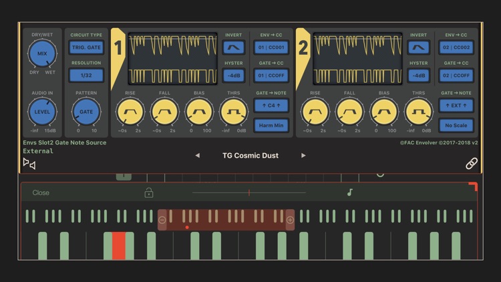Click Envelope 1 waveform display

(x=173, y=59)
